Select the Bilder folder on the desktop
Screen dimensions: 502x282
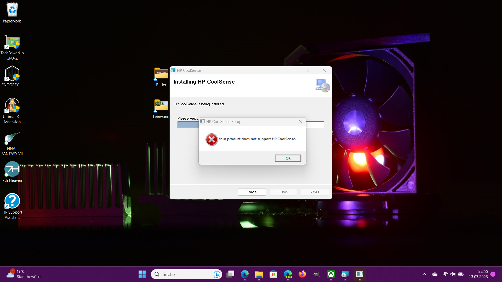(x=161, y=74)
